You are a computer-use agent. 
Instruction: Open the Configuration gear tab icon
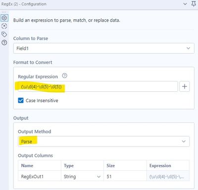tap(4, 18)
